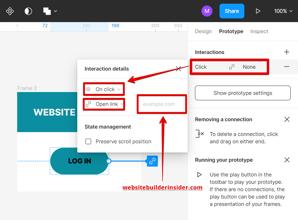Enable Preserve scroll position

coord(88,141)
